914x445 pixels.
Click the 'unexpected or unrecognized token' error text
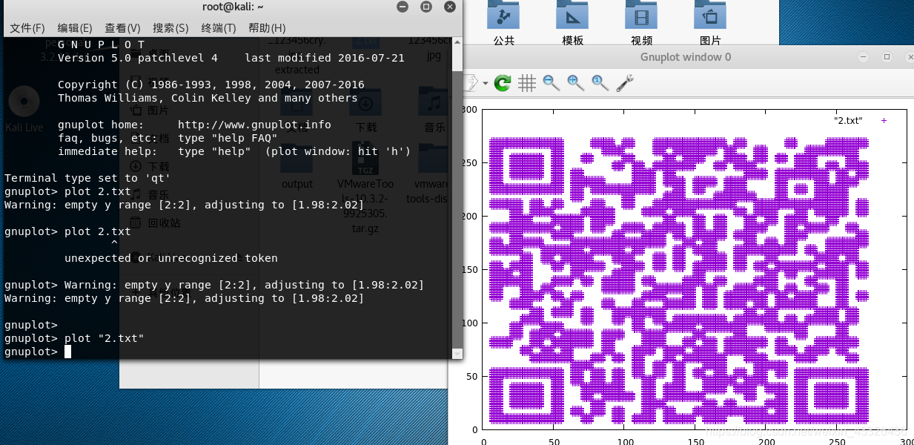171,258
